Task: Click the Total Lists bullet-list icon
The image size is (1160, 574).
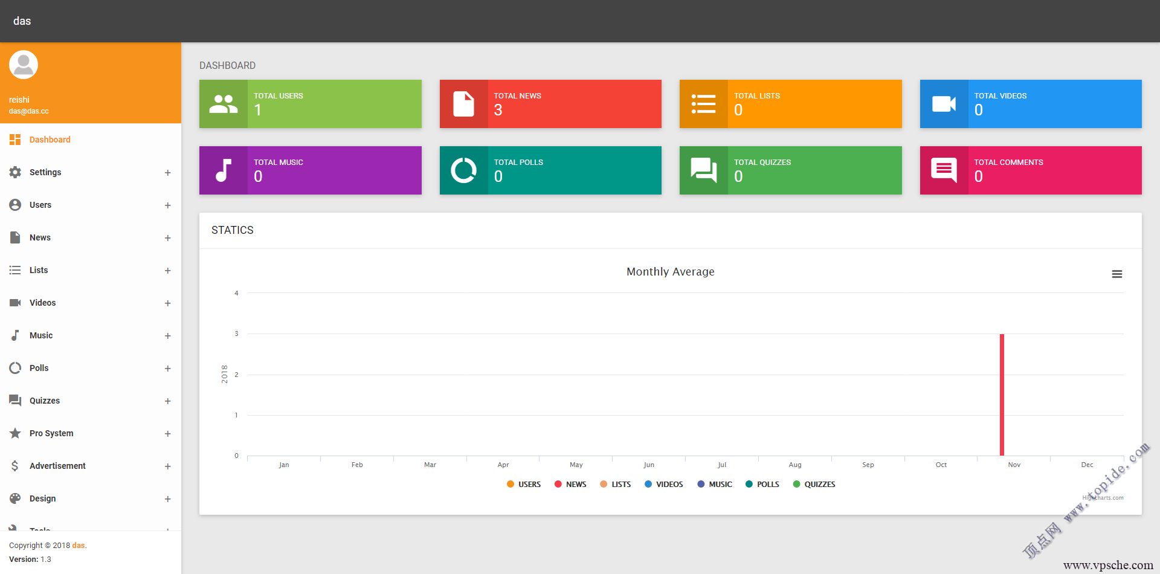Action: tap(703, 104)
